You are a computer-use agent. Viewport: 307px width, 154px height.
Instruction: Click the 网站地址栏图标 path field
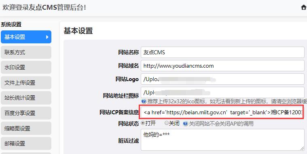point(222,92)
